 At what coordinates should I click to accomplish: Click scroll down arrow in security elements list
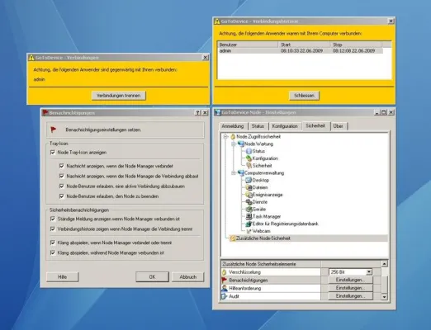click(x=384, y=297)
